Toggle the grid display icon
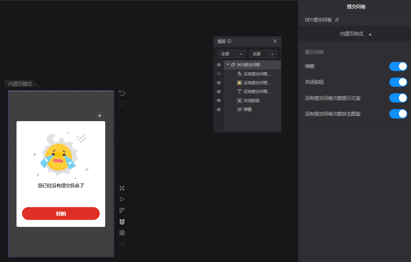 (x=122, y=233)
